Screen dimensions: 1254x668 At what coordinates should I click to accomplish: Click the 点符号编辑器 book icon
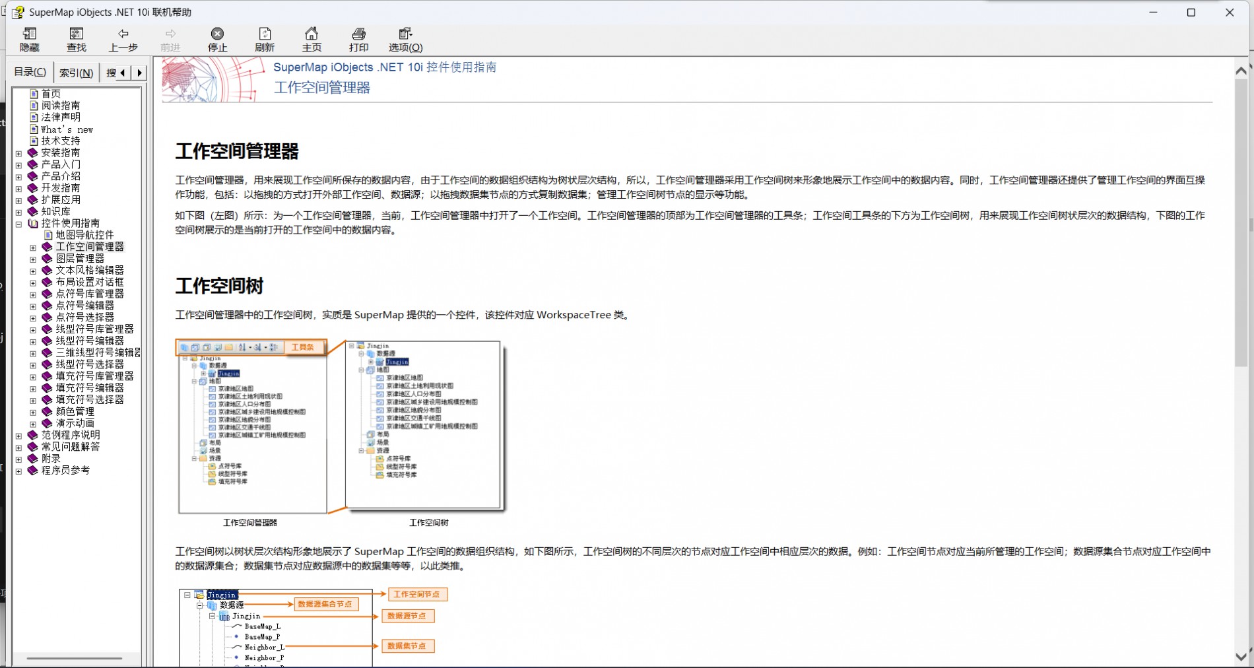(47, 306)
